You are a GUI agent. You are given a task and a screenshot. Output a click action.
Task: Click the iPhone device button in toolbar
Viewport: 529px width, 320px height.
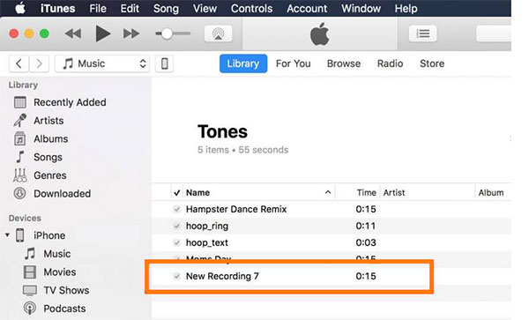click(164, 63)
